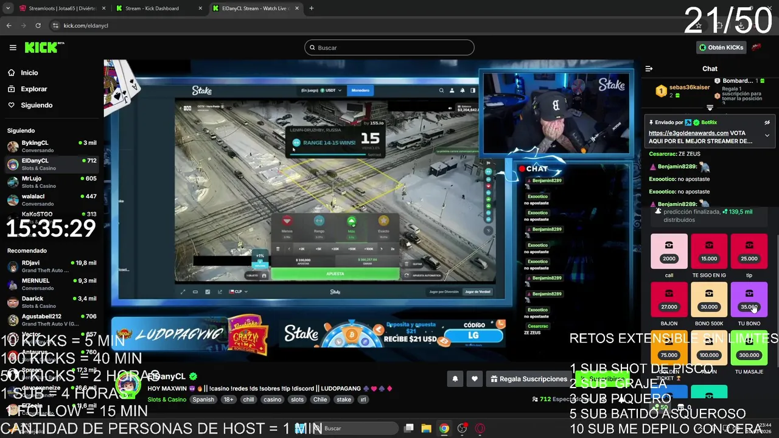Image resolution: width=779 pixels, height=438 pixels.
Task: Click the stake tag
Action: (344, 400)
